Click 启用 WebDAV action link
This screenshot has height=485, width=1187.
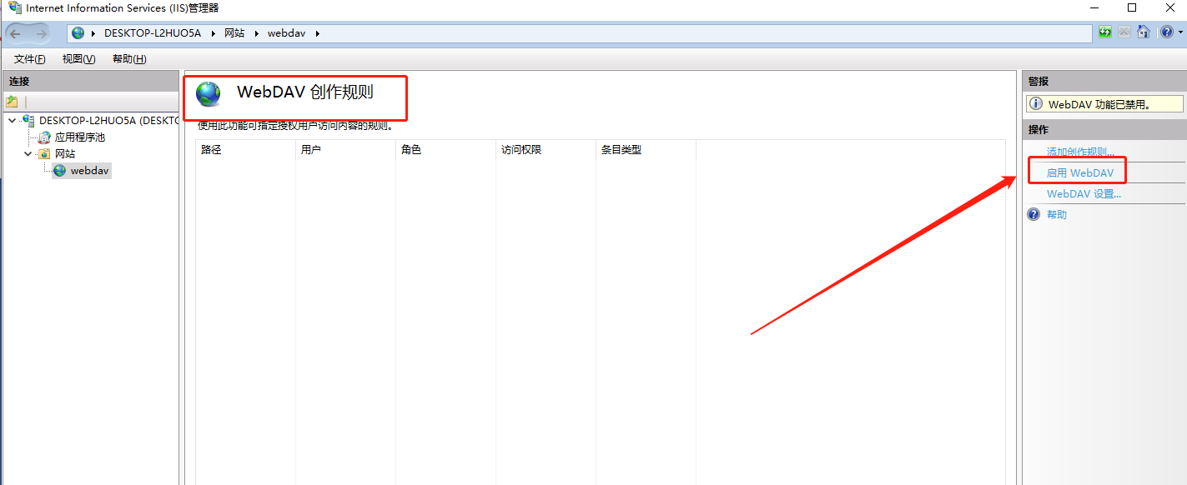pos(1080,172)
